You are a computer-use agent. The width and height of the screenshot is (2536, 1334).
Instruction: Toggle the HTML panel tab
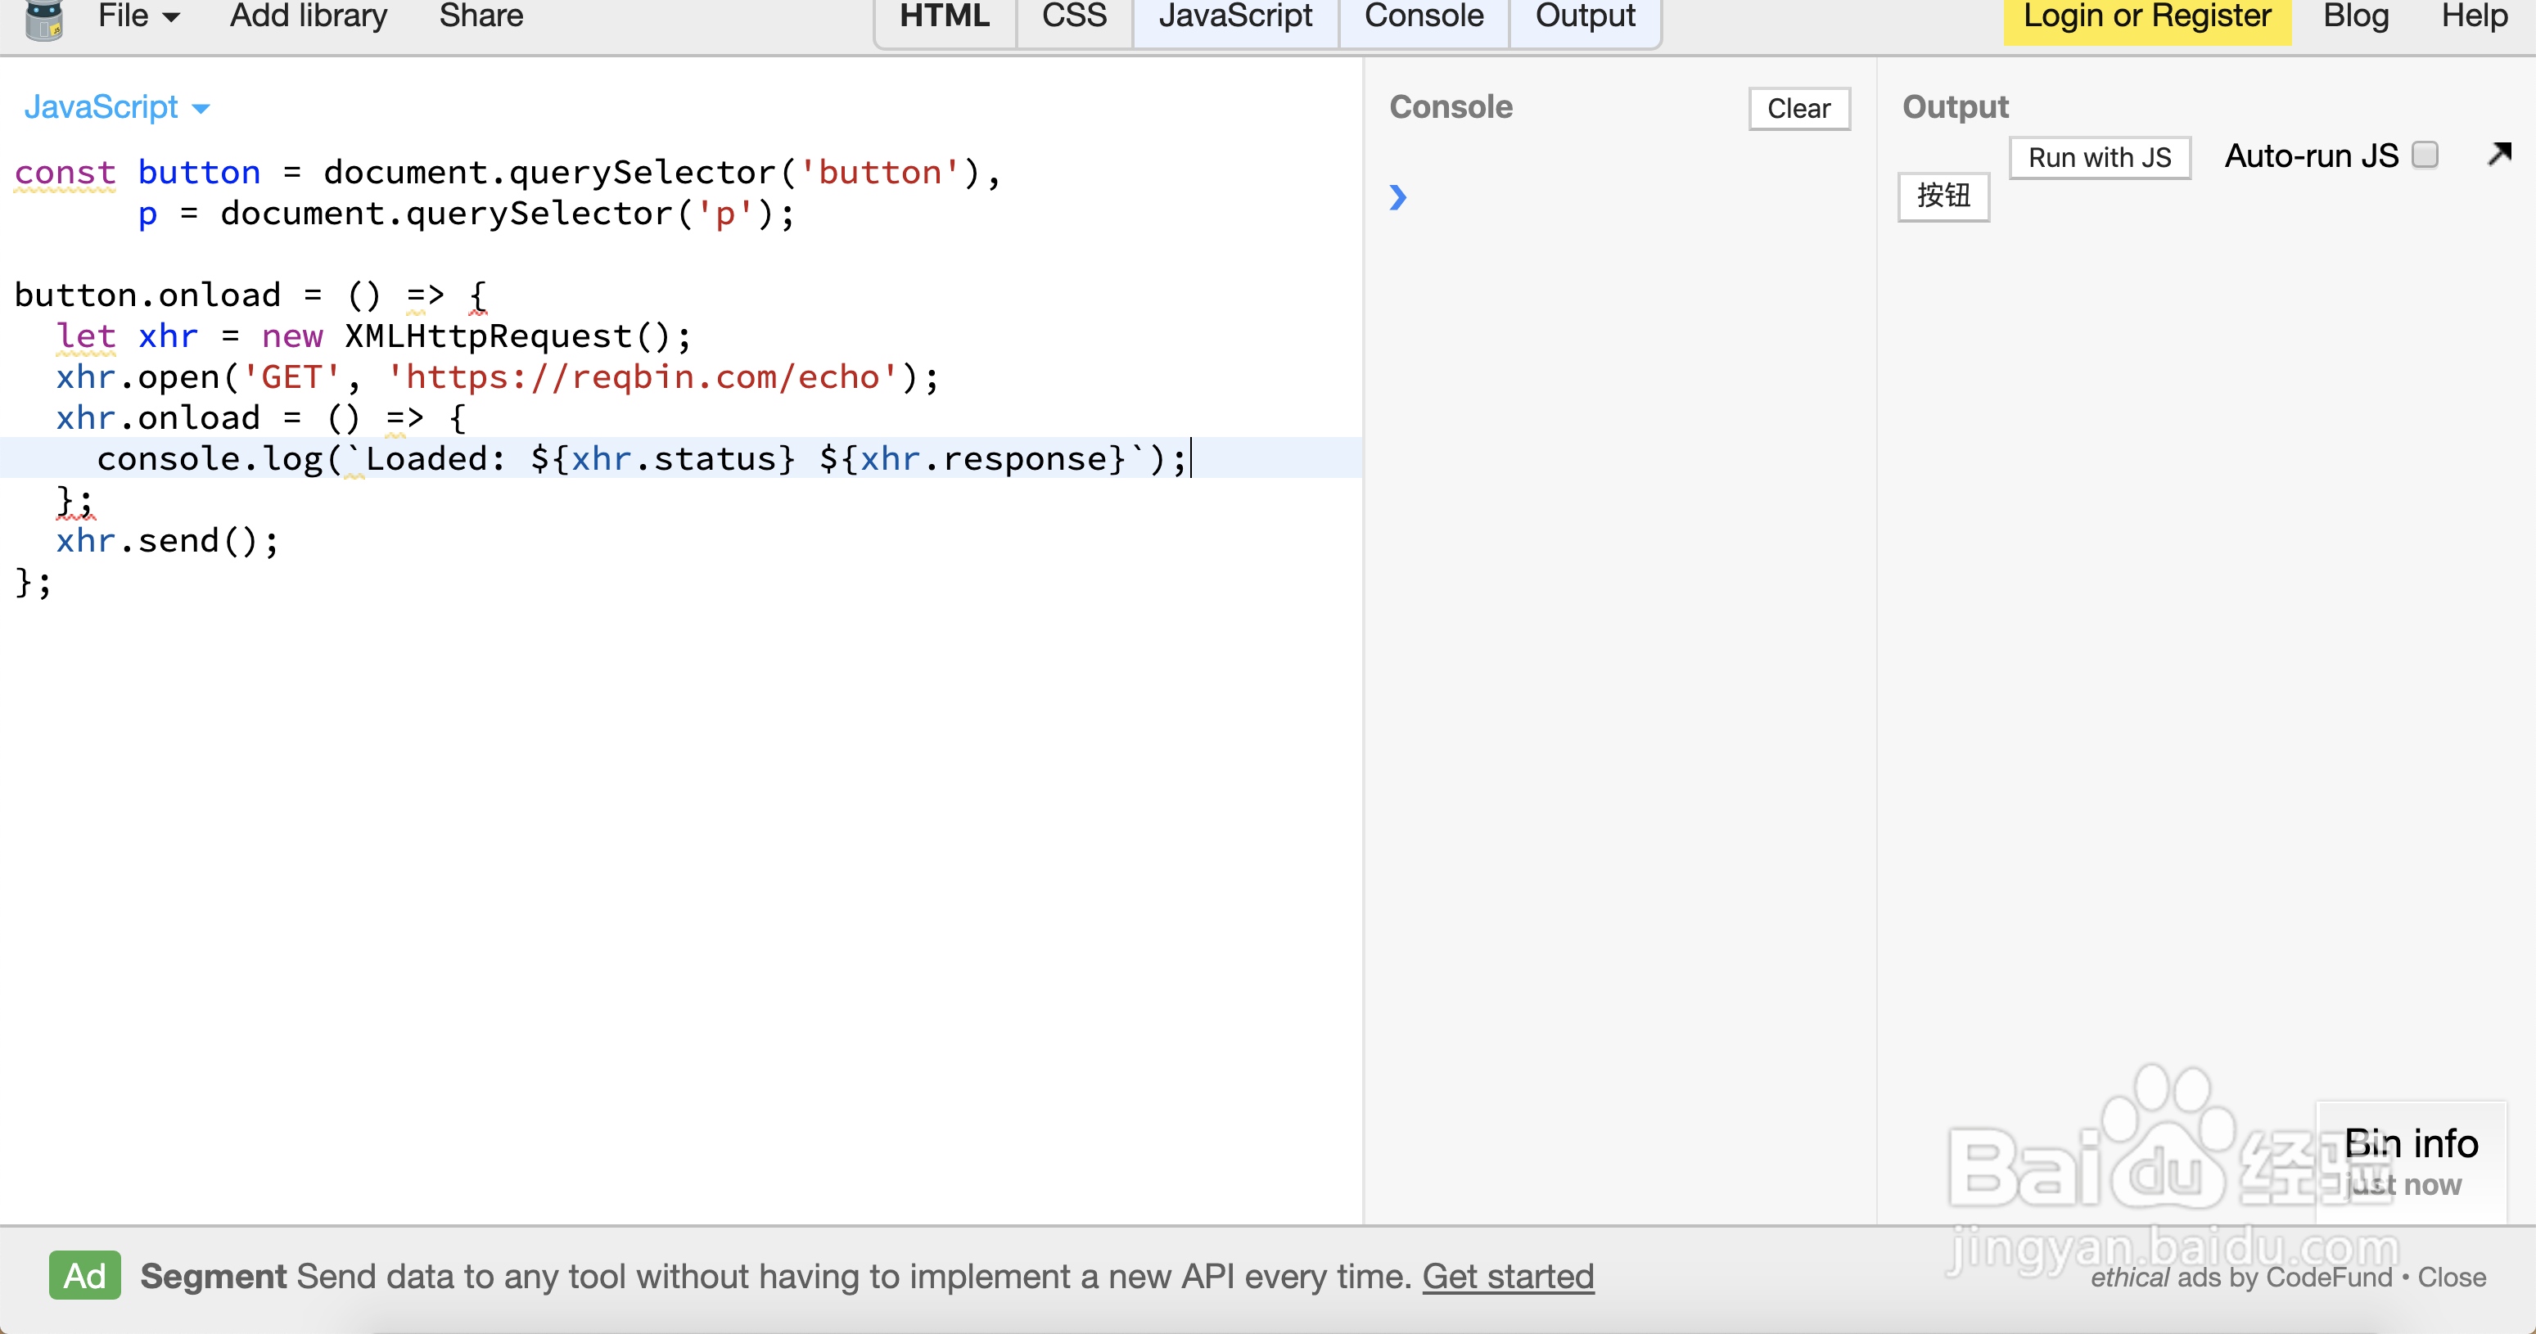point(944,16)
